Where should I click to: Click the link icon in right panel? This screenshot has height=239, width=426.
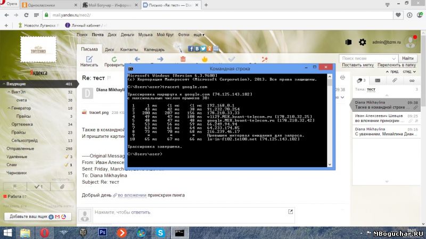[412, 81]
